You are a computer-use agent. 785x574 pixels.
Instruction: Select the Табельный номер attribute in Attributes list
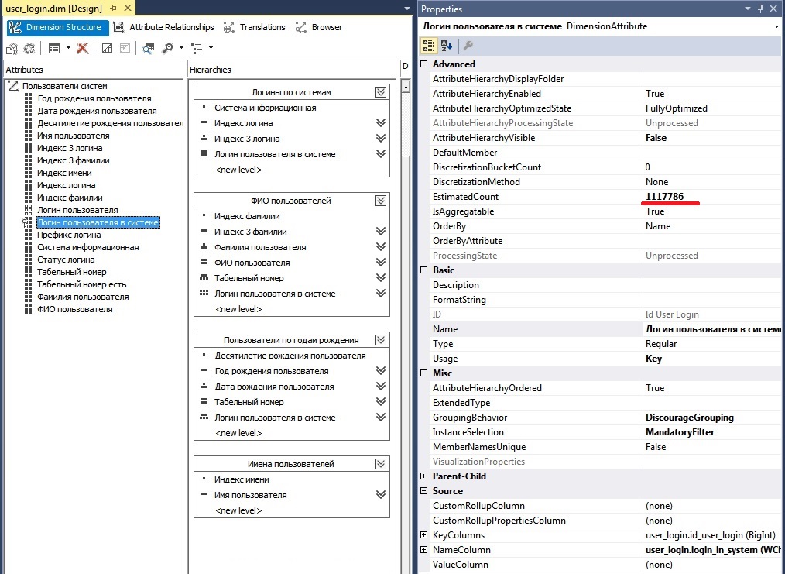point(70,272)
